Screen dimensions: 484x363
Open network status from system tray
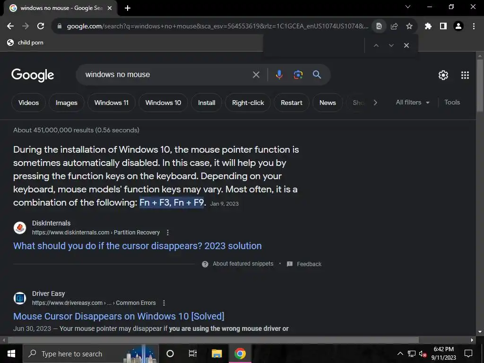[x=412, y=354]
